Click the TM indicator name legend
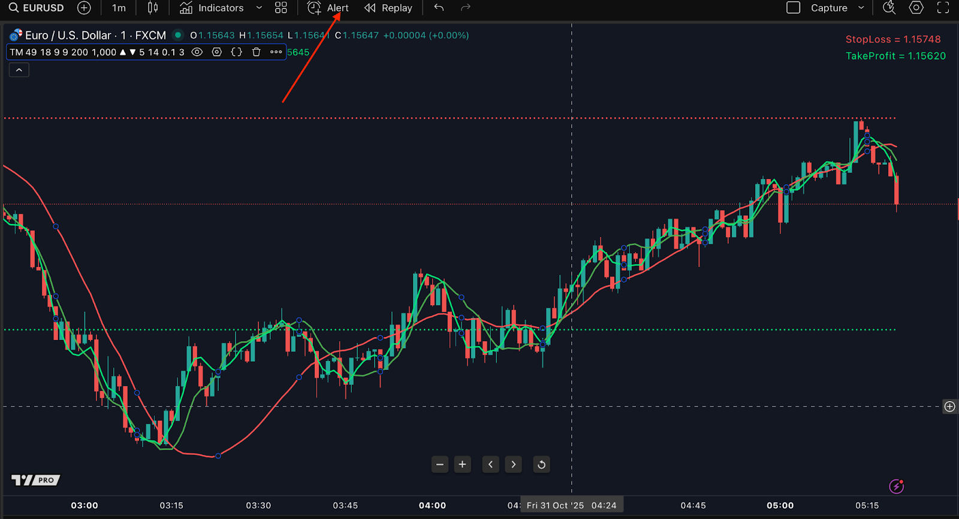The width and height of the screenshot is (959, 519). (x=96, y=52)
